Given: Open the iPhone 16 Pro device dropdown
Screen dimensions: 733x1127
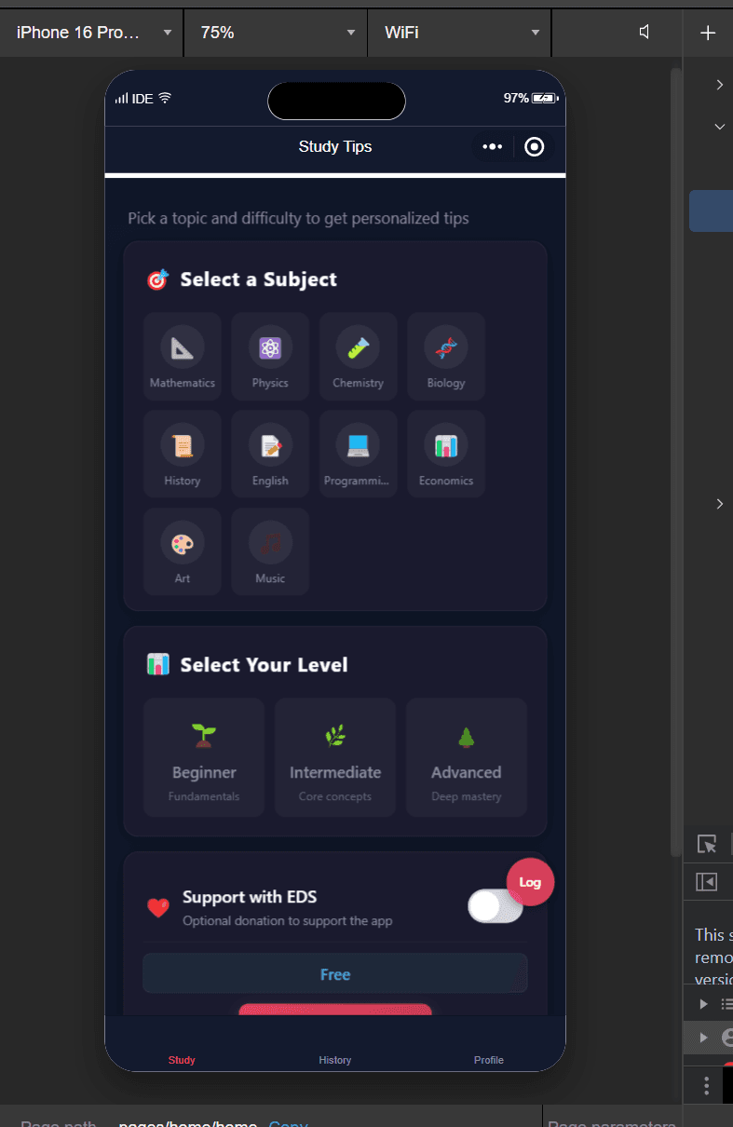Looking at the screenshot, I should coord(93,33).
